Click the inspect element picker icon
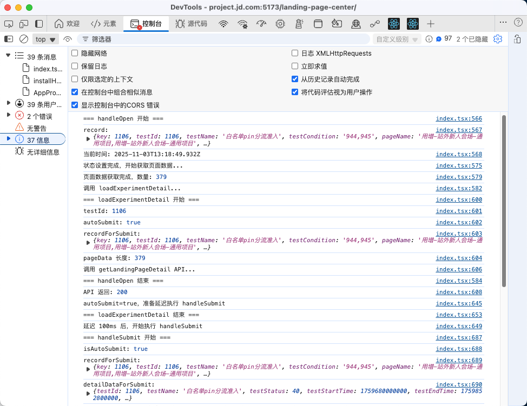The image size is (527, 406). 8,24
